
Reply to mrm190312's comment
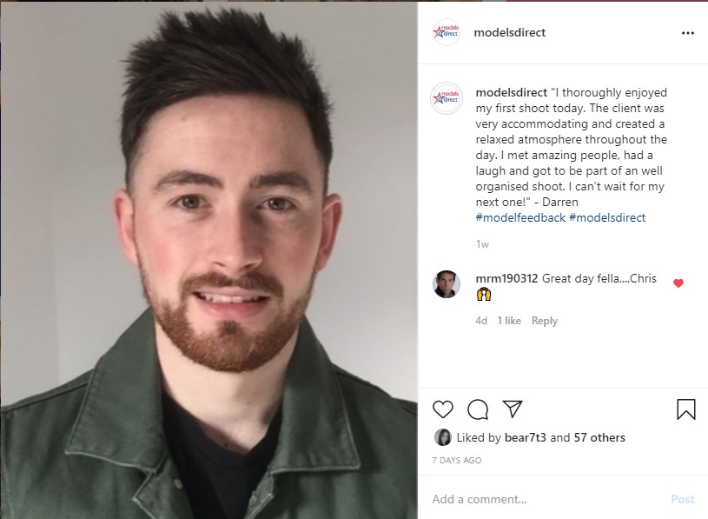(x=544, y=321)
